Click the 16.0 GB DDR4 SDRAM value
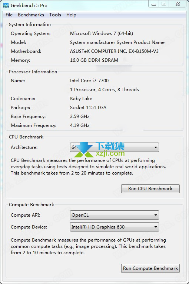The height and width of the screenshot is (284, 189). (x=94, y=60)
